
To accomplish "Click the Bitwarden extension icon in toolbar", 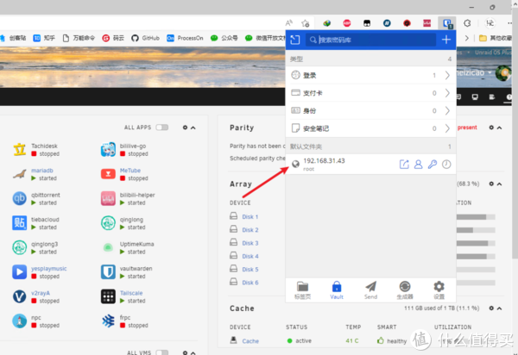I will point(447,23).
